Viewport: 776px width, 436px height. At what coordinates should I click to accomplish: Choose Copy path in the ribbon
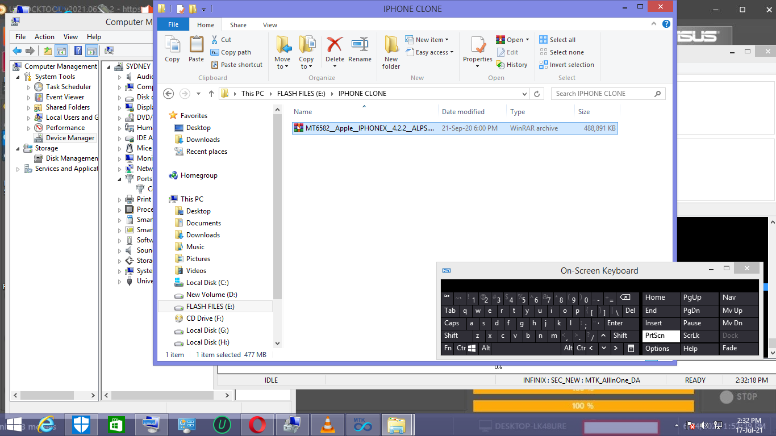(231, 52)
